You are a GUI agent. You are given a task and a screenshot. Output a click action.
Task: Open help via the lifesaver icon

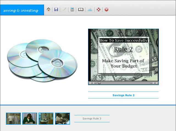[98, 10]
